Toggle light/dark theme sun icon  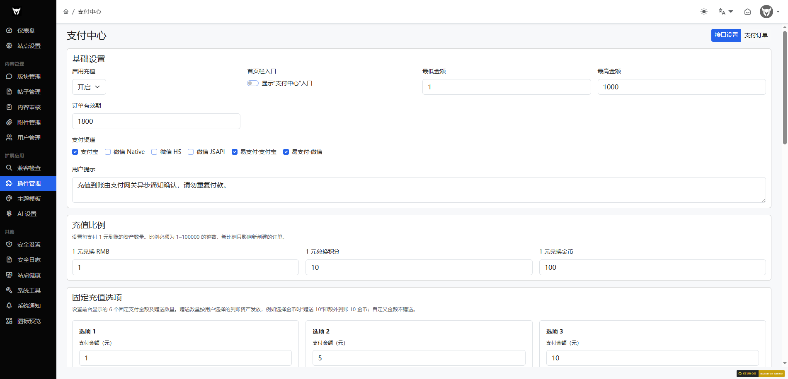tap(704, 12)
